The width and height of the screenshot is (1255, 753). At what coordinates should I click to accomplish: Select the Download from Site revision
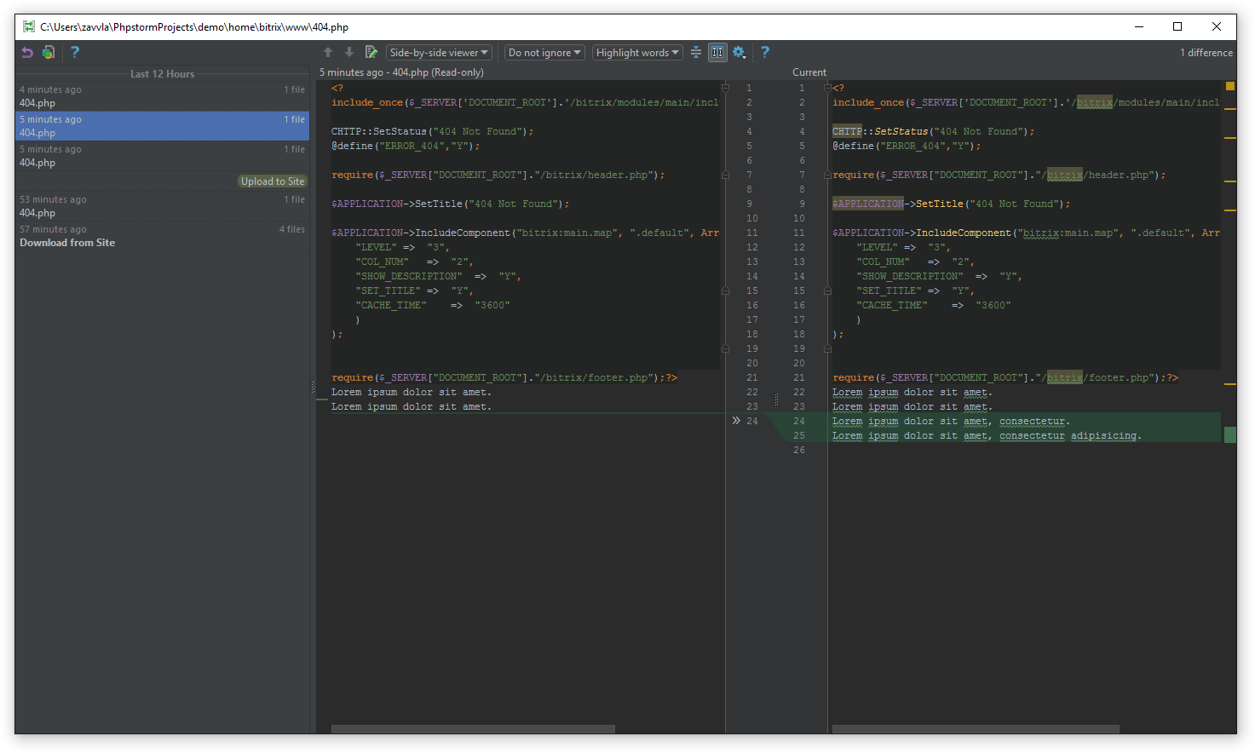pos(162,237)
